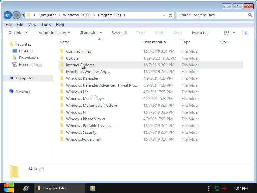Image resolution: width=257 pixels, height=193 pixels.
Task: Select the Google folder icon
Action: coord(62,58)
